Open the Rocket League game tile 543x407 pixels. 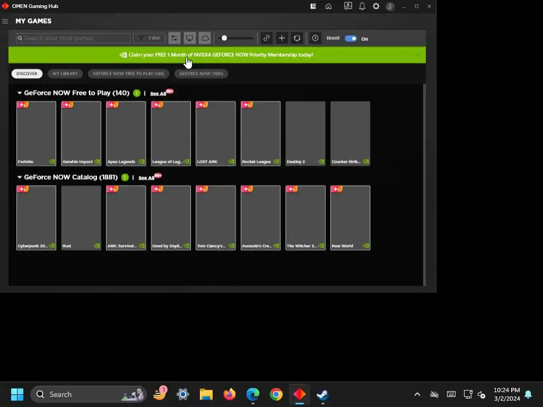click(260, 134)
